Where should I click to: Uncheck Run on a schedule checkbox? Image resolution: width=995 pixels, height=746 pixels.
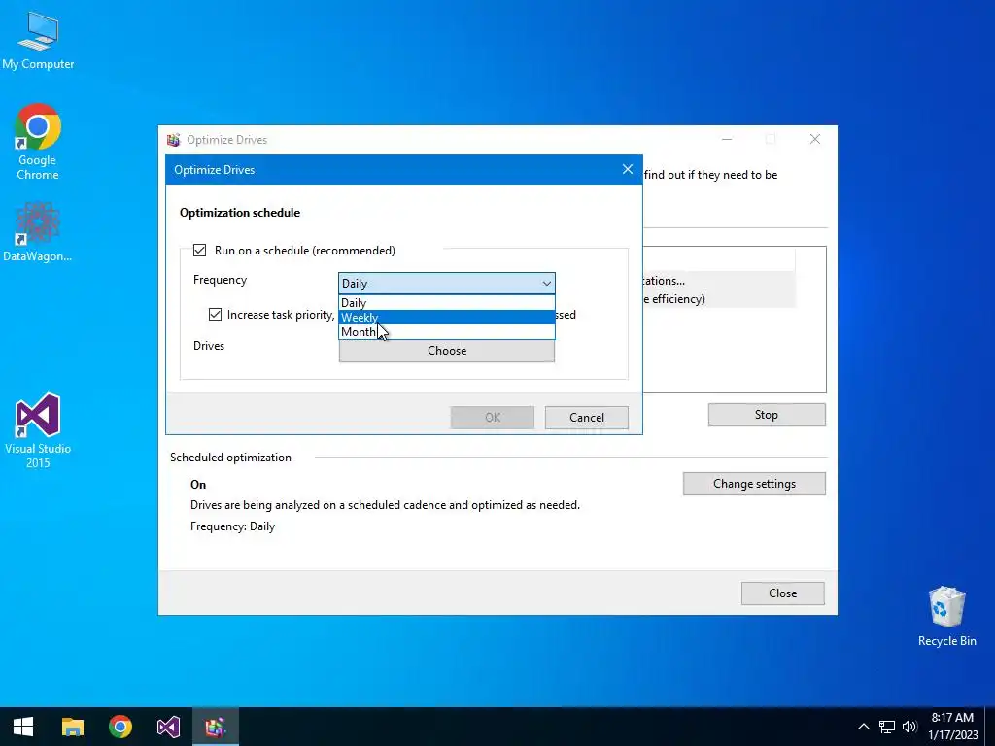pyautogui.click(x=199, y=250)
